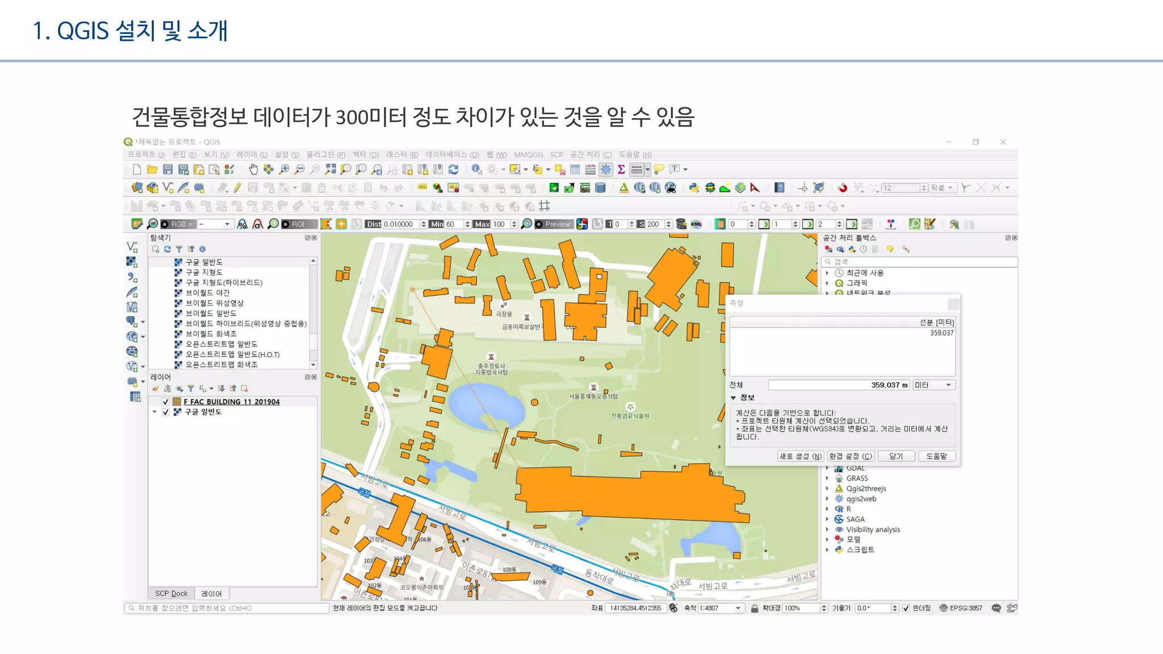The height and width of the screenshot is (654, 1163).
Task: Toggle the RGB radio button
Action: 165,224
